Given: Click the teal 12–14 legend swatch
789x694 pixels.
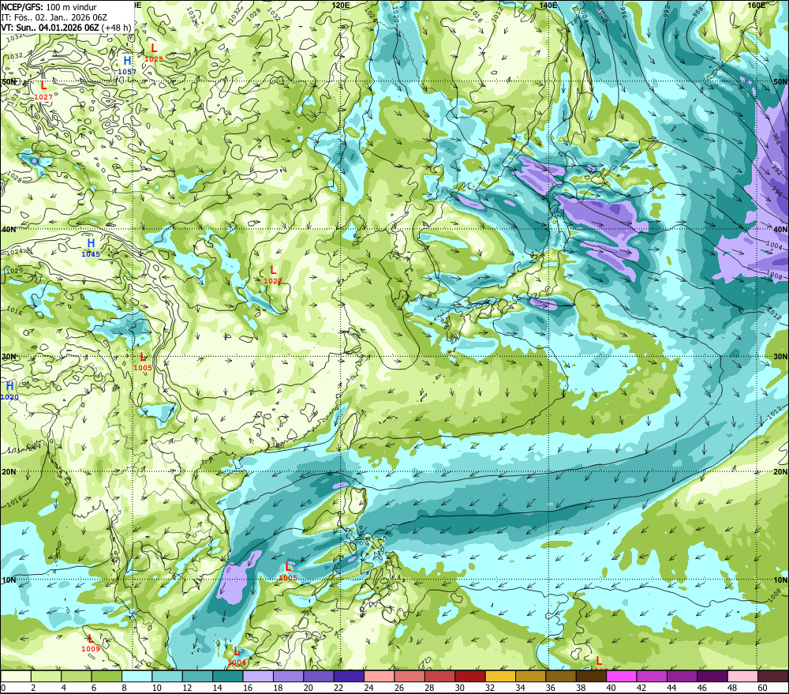Looking at the screenshot, I should click(x=198, y=676).
